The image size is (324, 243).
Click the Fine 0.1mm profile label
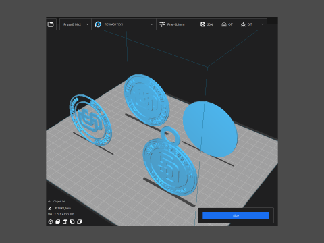coord(175,24)
